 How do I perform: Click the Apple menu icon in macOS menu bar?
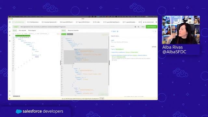pyautogui.click(x=10, y=17)
